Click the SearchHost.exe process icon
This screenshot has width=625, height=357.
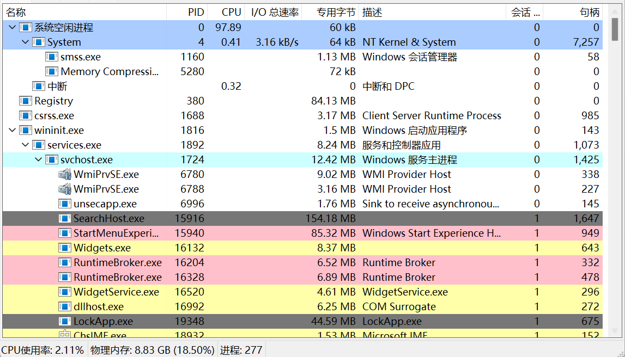[x=65, y=219]
